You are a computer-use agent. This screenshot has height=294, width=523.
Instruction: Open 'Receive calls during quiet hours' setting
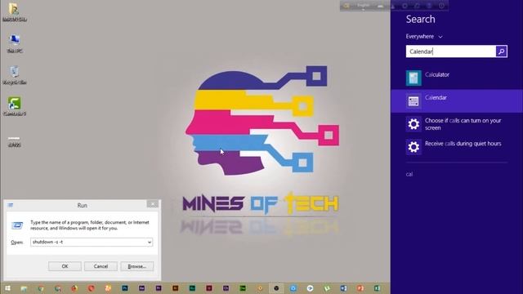(457, 147)
